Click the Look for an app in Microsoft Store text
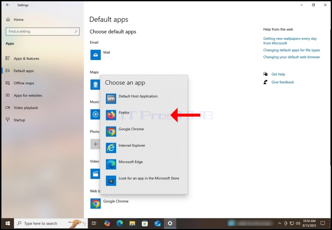The height and width of the screenshot is (230, 332). [x=149, y=178]
